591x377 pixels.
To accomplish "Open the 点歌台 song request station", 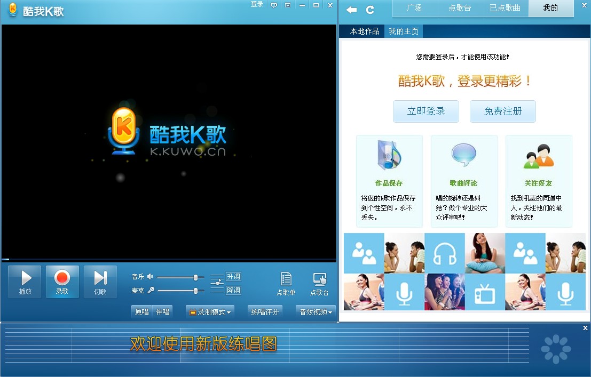I will [320, 283].
